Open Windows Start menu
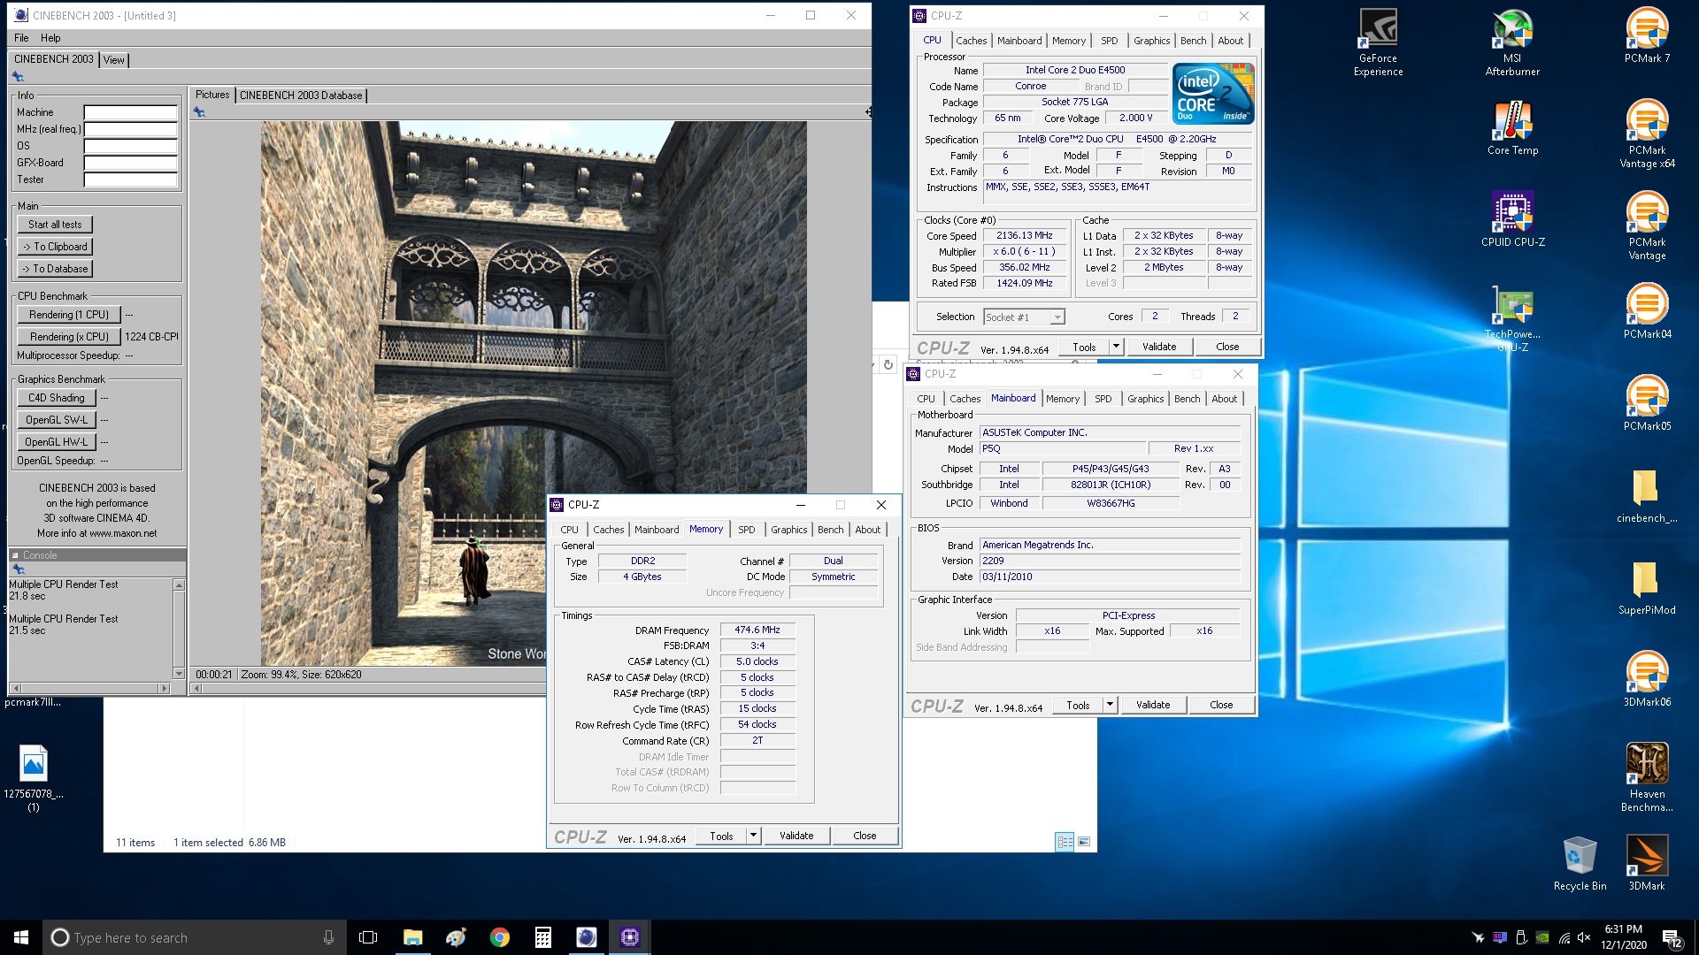This screenshot has height=955, width=1699. [21, 937]
